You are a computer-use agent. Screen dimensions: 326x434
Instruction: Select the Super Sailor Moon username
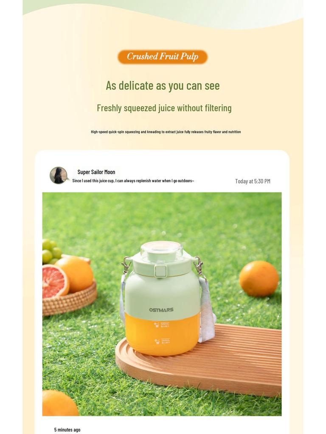(96, 172)
